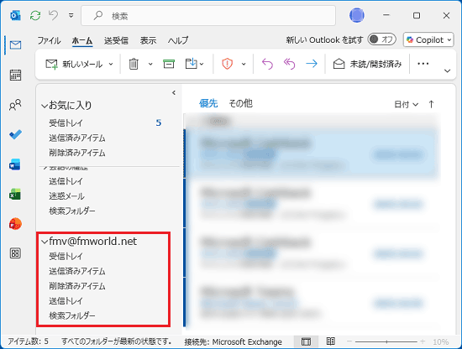Viewport: 462px width, 349px height.
Task: Reply all to the selected message
Action: click(289, 64)
